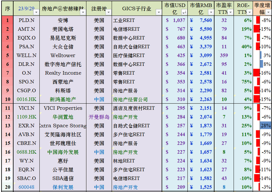Image resolution: width=272 pixels, height=192 pixels.
Task: Select ticker cell AMT.N
Action: 26,29
